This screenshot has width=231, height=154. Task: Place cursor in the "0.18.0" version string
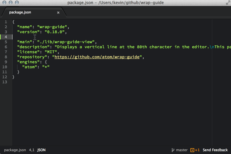(54, 32)
